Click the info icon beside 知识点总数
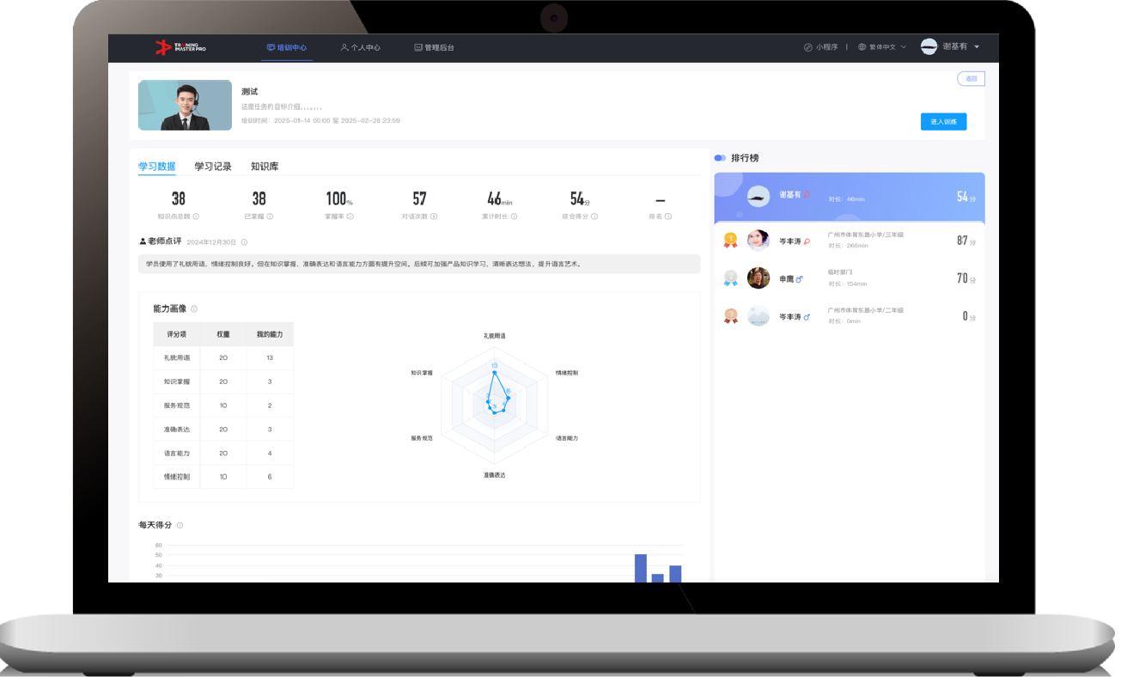The width and height of the screenshot is (1121, 677). click(197, 217)
